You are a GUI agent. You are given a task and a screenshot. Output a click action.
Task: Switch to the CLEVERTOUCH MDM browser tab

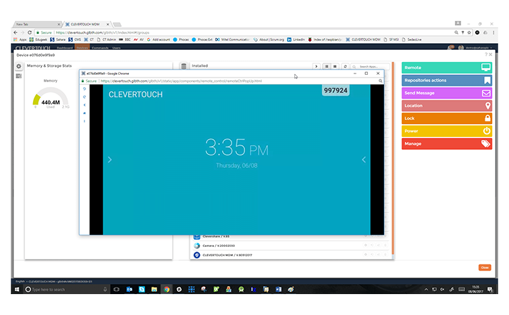87,24
